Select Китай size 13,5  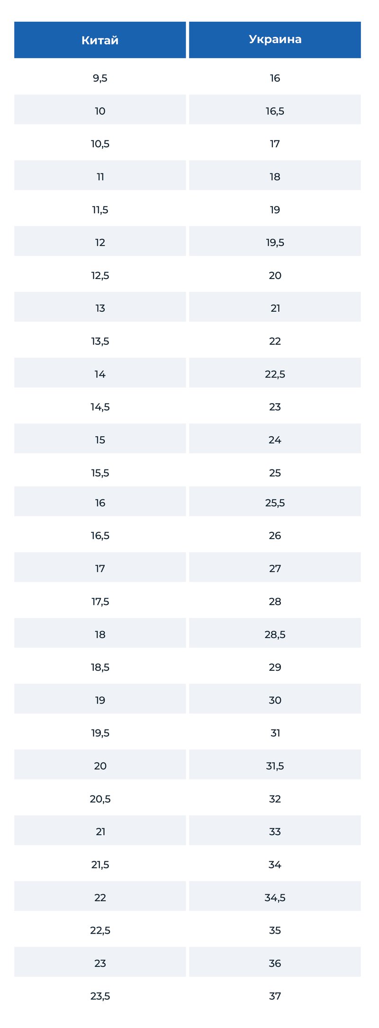(x=100, y=342)
